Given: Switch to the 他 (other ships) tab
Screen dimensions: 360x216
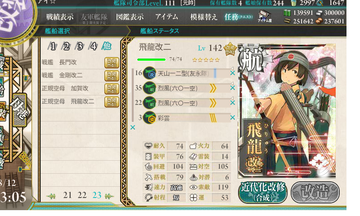Looking at the screenshot, I should point(106,46).
